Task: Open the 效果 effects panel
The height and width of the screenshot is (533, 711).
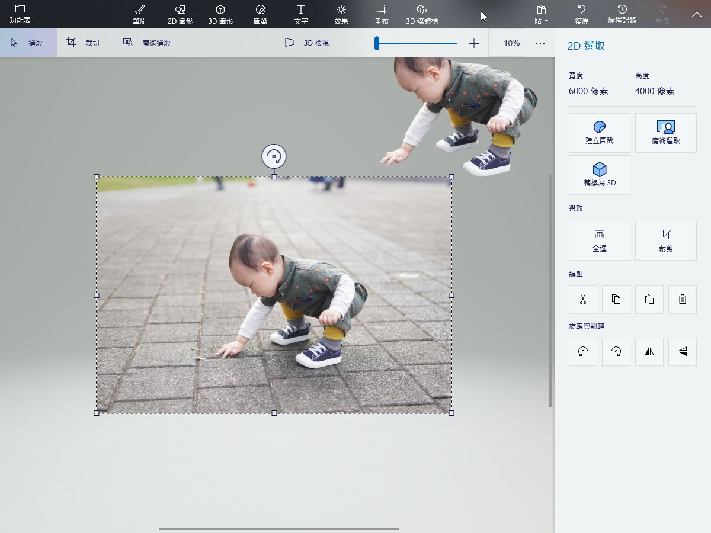Action: pos(341,14)
